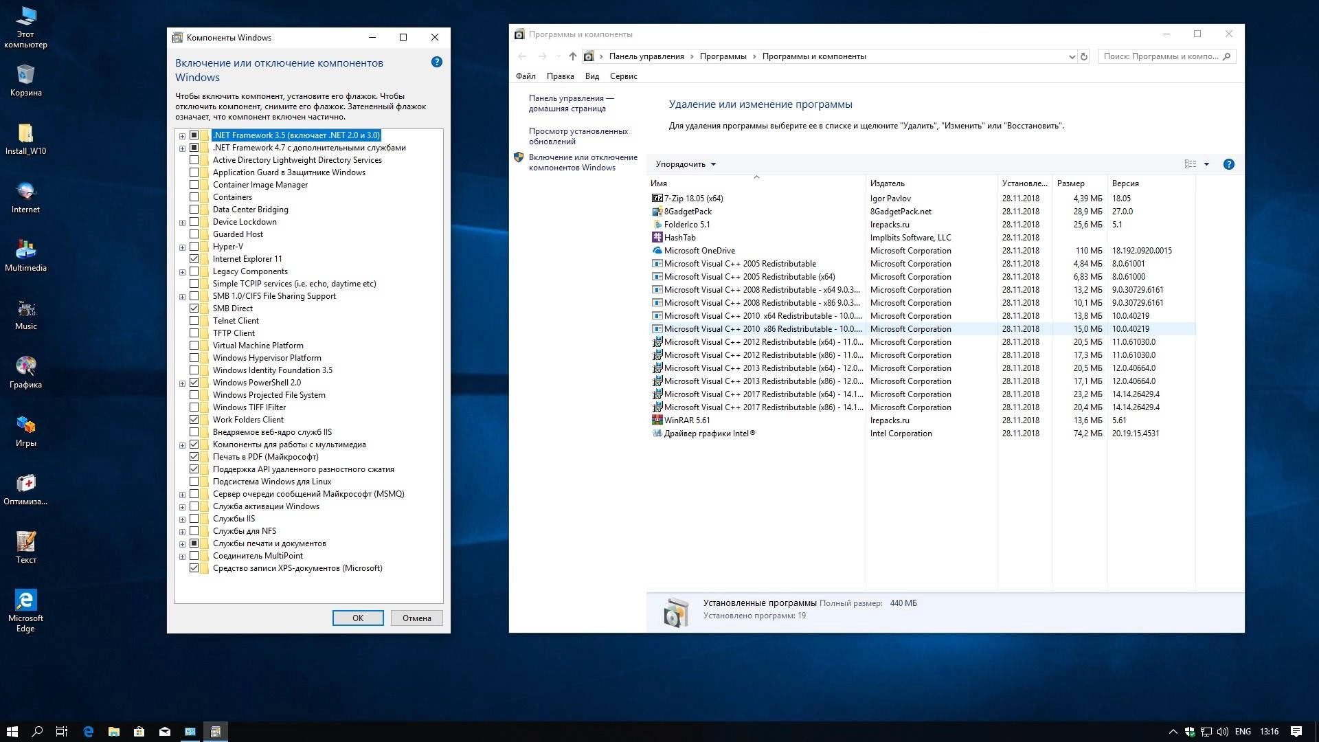
Task: Click Программы breadcrumb in address bar
Action: click(x=723, y=56)
